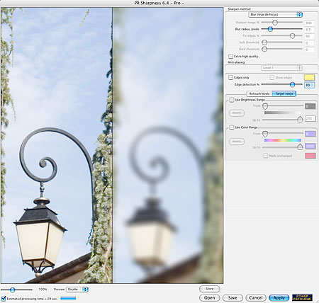The height and width of the screenshot is (303, 319).
Task: Click the Brightness From value field
Action: click(x=310, y=106)
